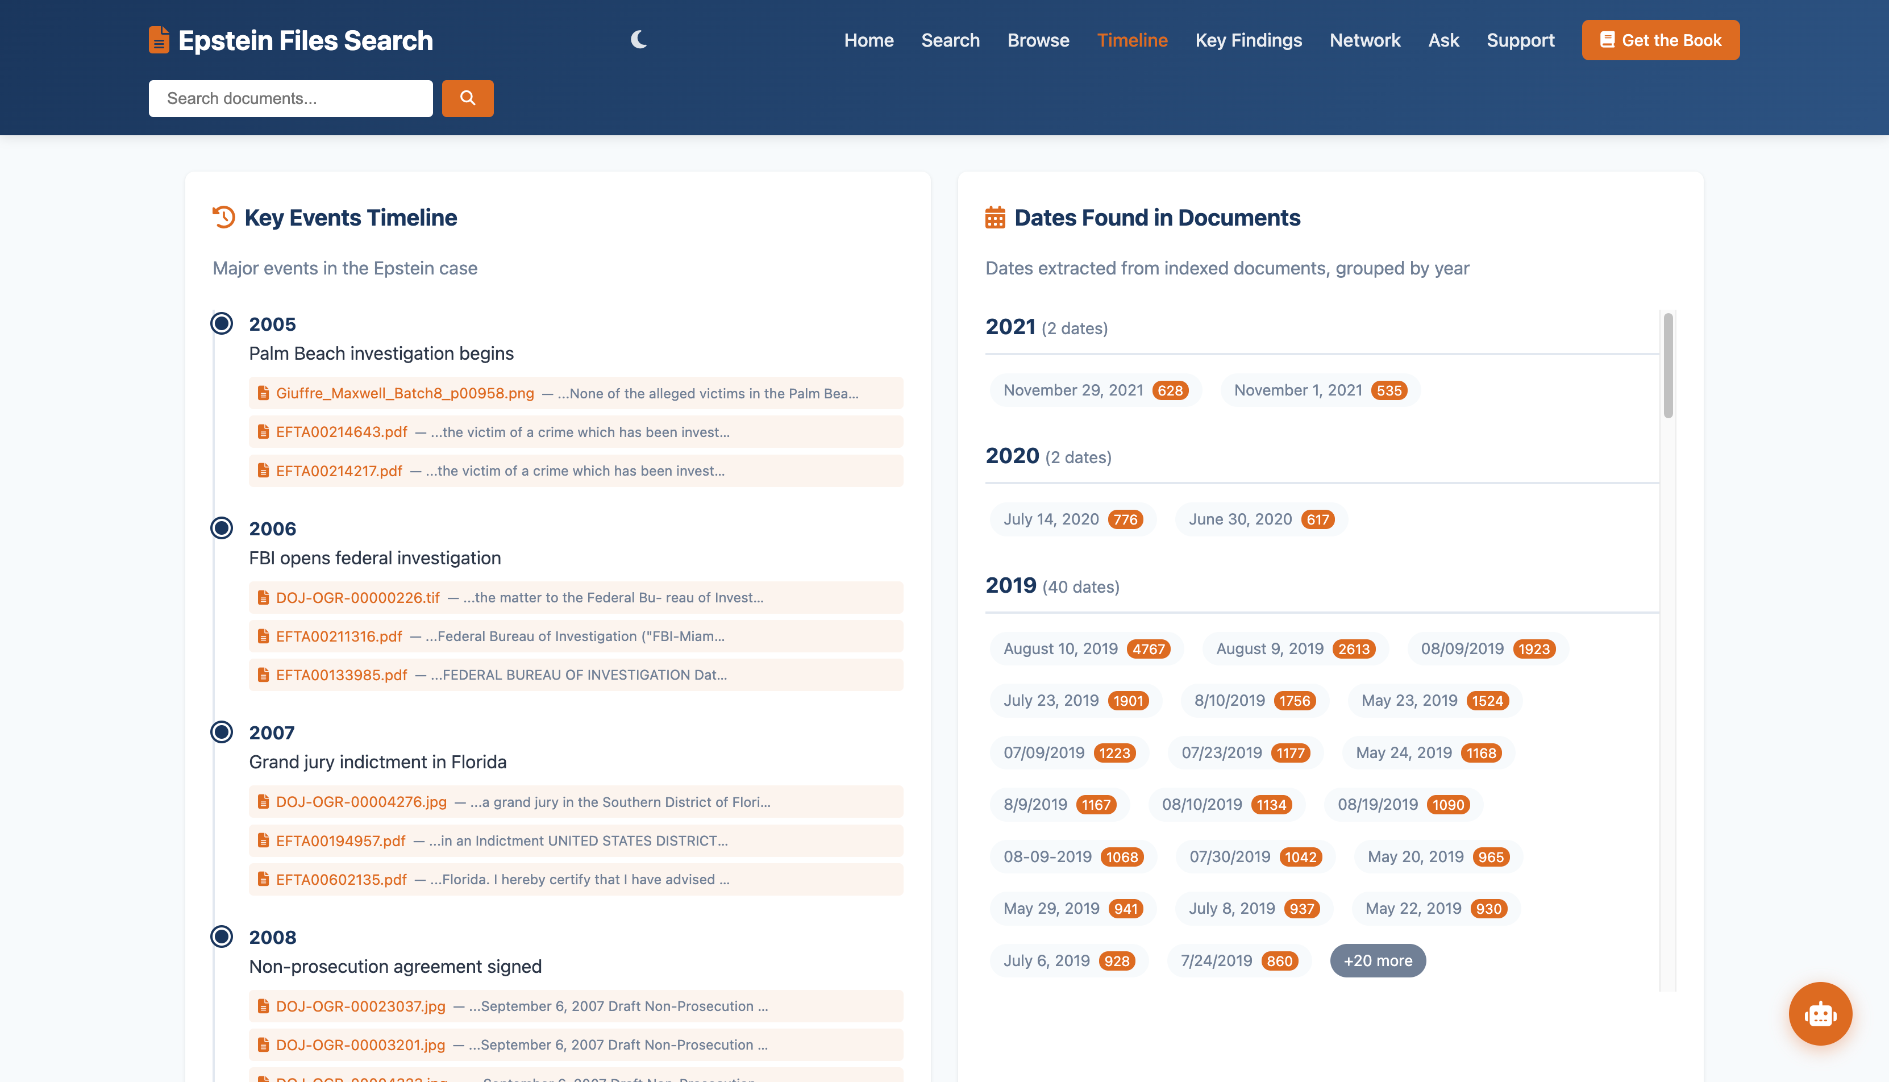Click the Epstein Files Search logo icon
The image size is (1889, 1082).
coord(159,40)
